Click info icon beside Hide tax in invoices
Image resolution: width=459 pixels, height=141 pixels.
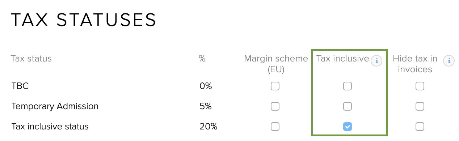coord(449,61)
